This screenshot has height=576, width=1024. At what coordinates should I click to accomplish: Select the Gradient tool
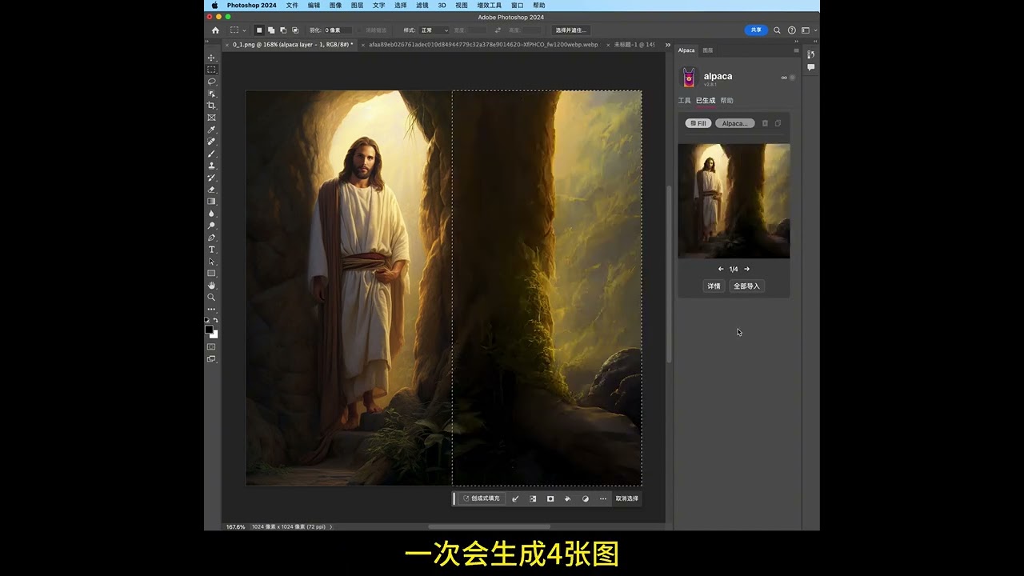tap(211, 202)
